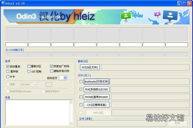Click the 文件 [读取] path field
The width and height of the screenshot is (193, 128).
[x=121, y=123]
